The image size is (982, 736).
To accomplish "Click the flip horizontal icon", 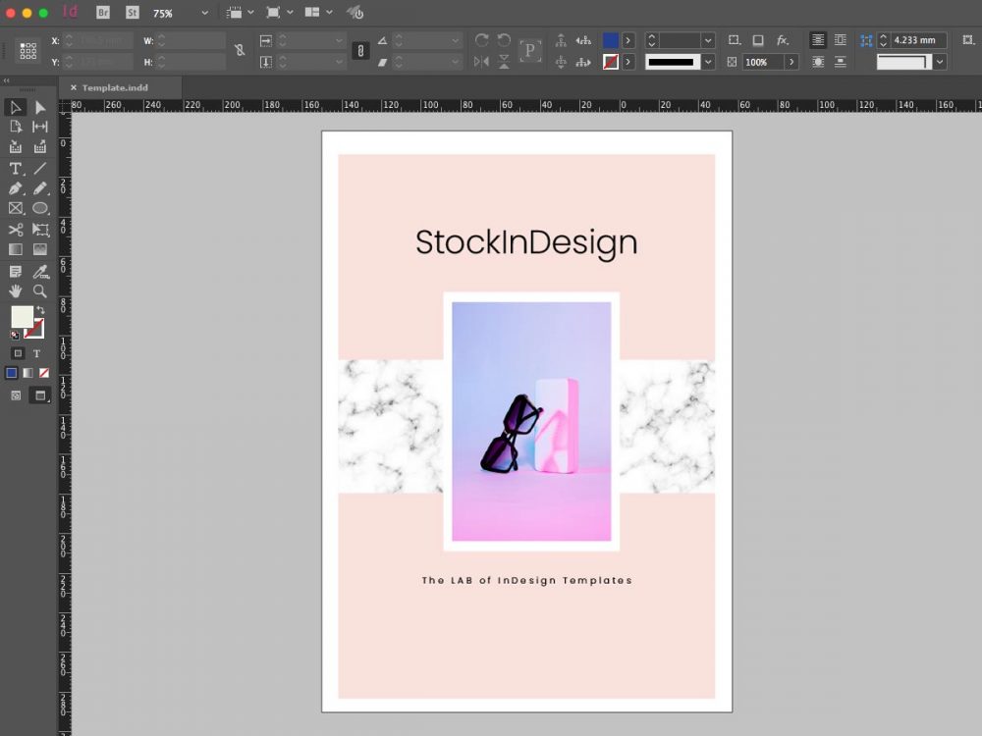I will point(481,61).
